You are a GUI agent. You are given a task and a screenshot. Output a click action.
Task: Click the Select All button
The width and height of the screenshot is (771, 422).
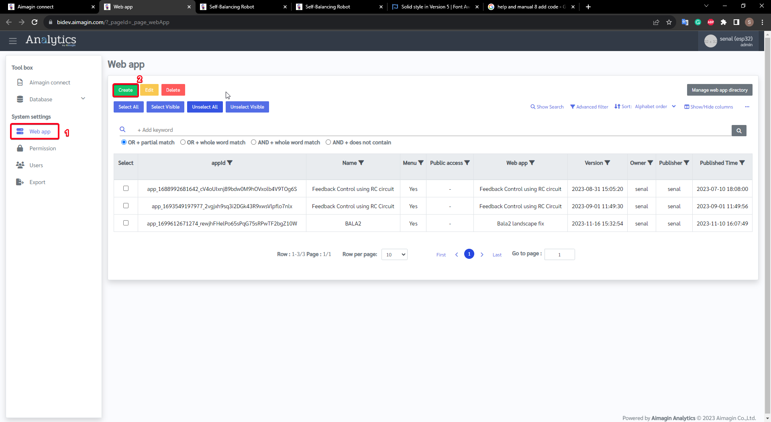click(x=128, y=107)
